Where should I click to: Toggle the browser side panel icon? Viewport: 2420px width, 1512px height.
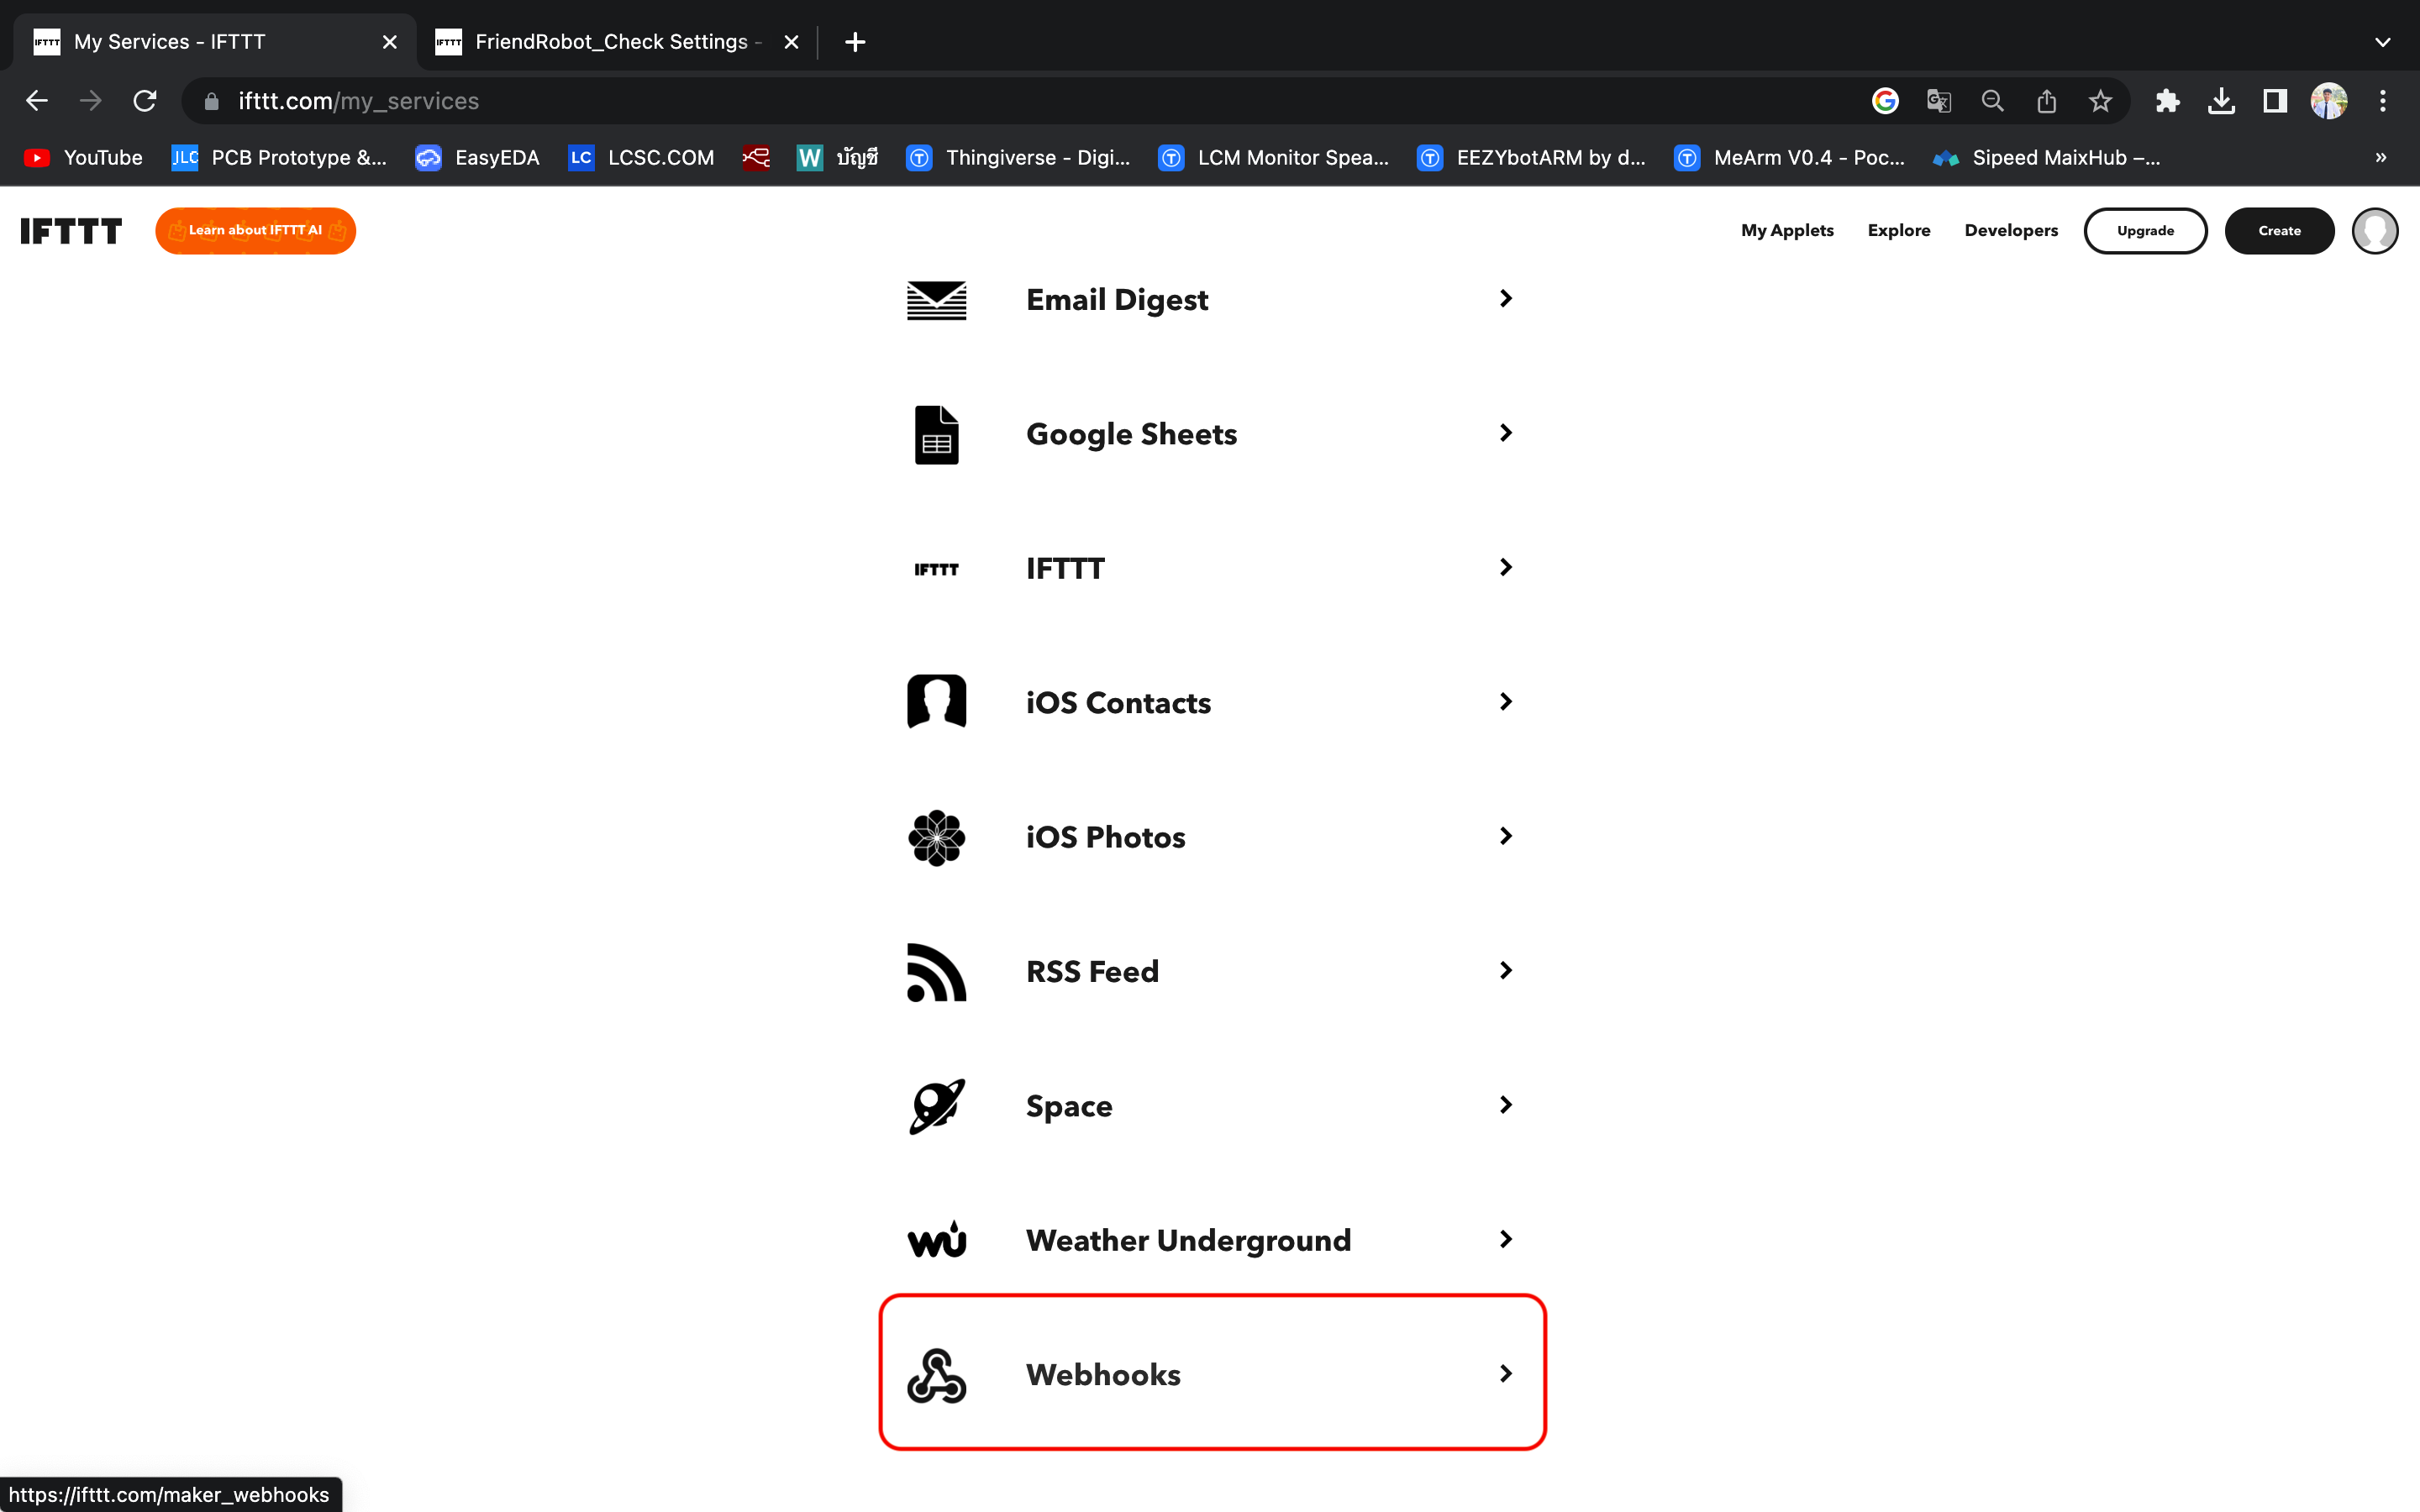pyautogui.click(x=2275, y=101)
